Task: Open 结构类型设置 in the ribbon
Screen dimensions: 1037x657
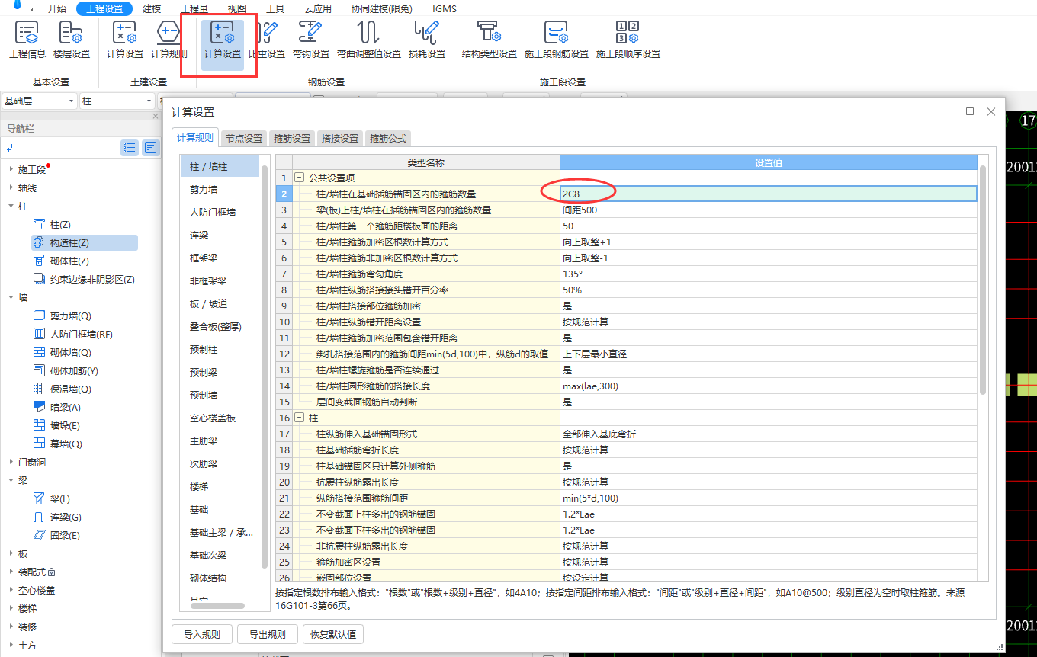Action: [490, 40]
